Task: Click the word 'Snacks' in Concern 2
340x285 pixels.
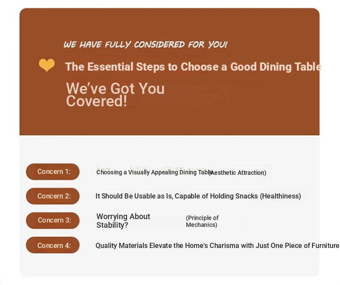Action: 247,196
